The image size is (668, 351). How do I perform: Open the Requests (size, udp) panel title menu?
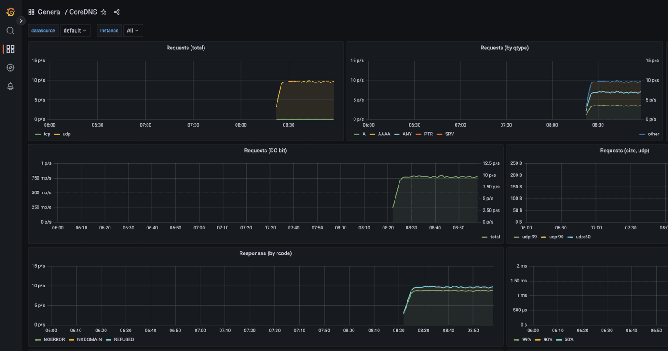coord(624,151)
